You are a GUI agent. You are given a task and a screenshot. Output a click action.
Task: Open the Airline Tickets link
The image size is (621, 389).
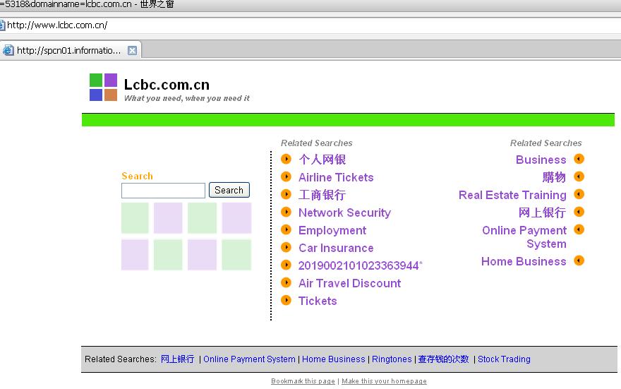click(x=336, y=177)
